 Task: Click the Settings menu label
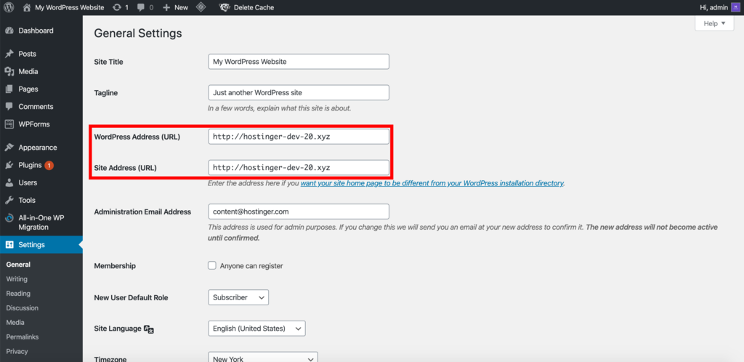point(32,245)
